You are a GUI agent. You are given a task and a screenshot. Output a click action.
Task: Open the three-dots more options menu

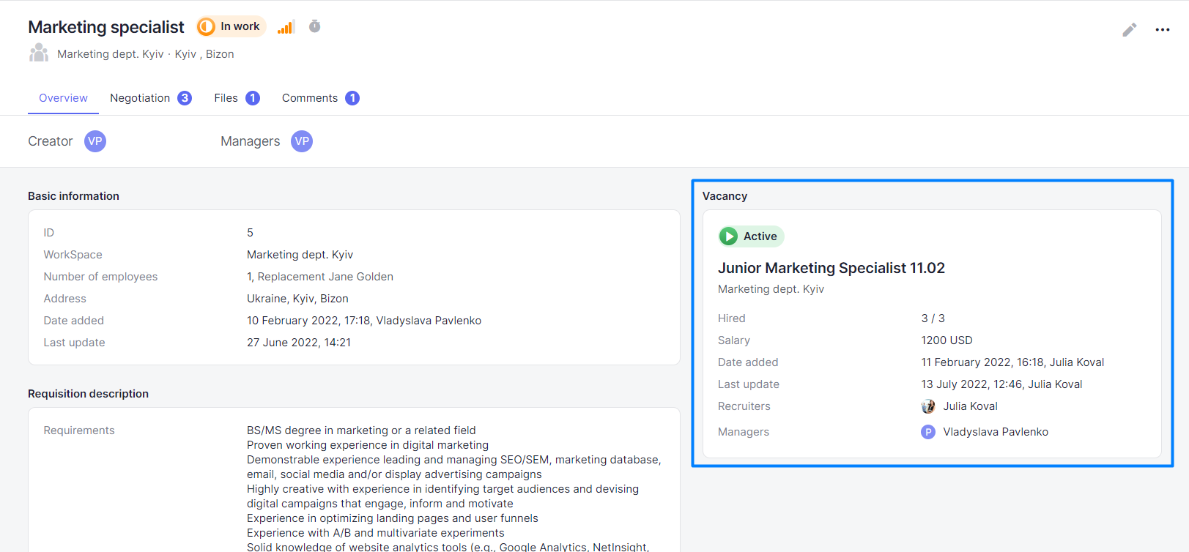click(1162, 30)
